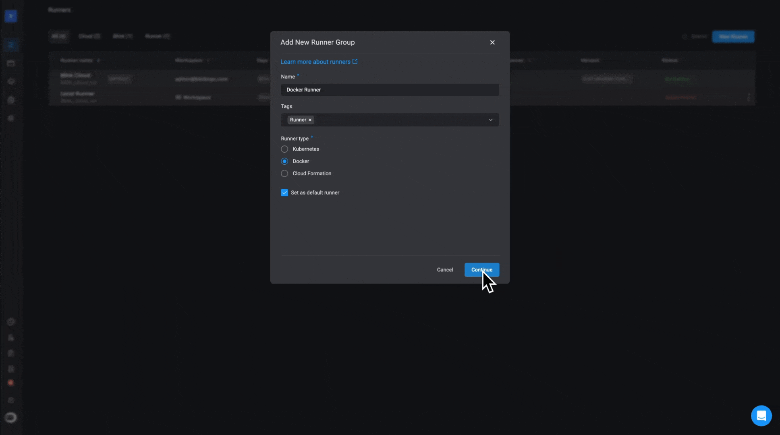Enable Set as default runner checkbox
Screen dimensions: 780x435
click(x=284, y=192)
